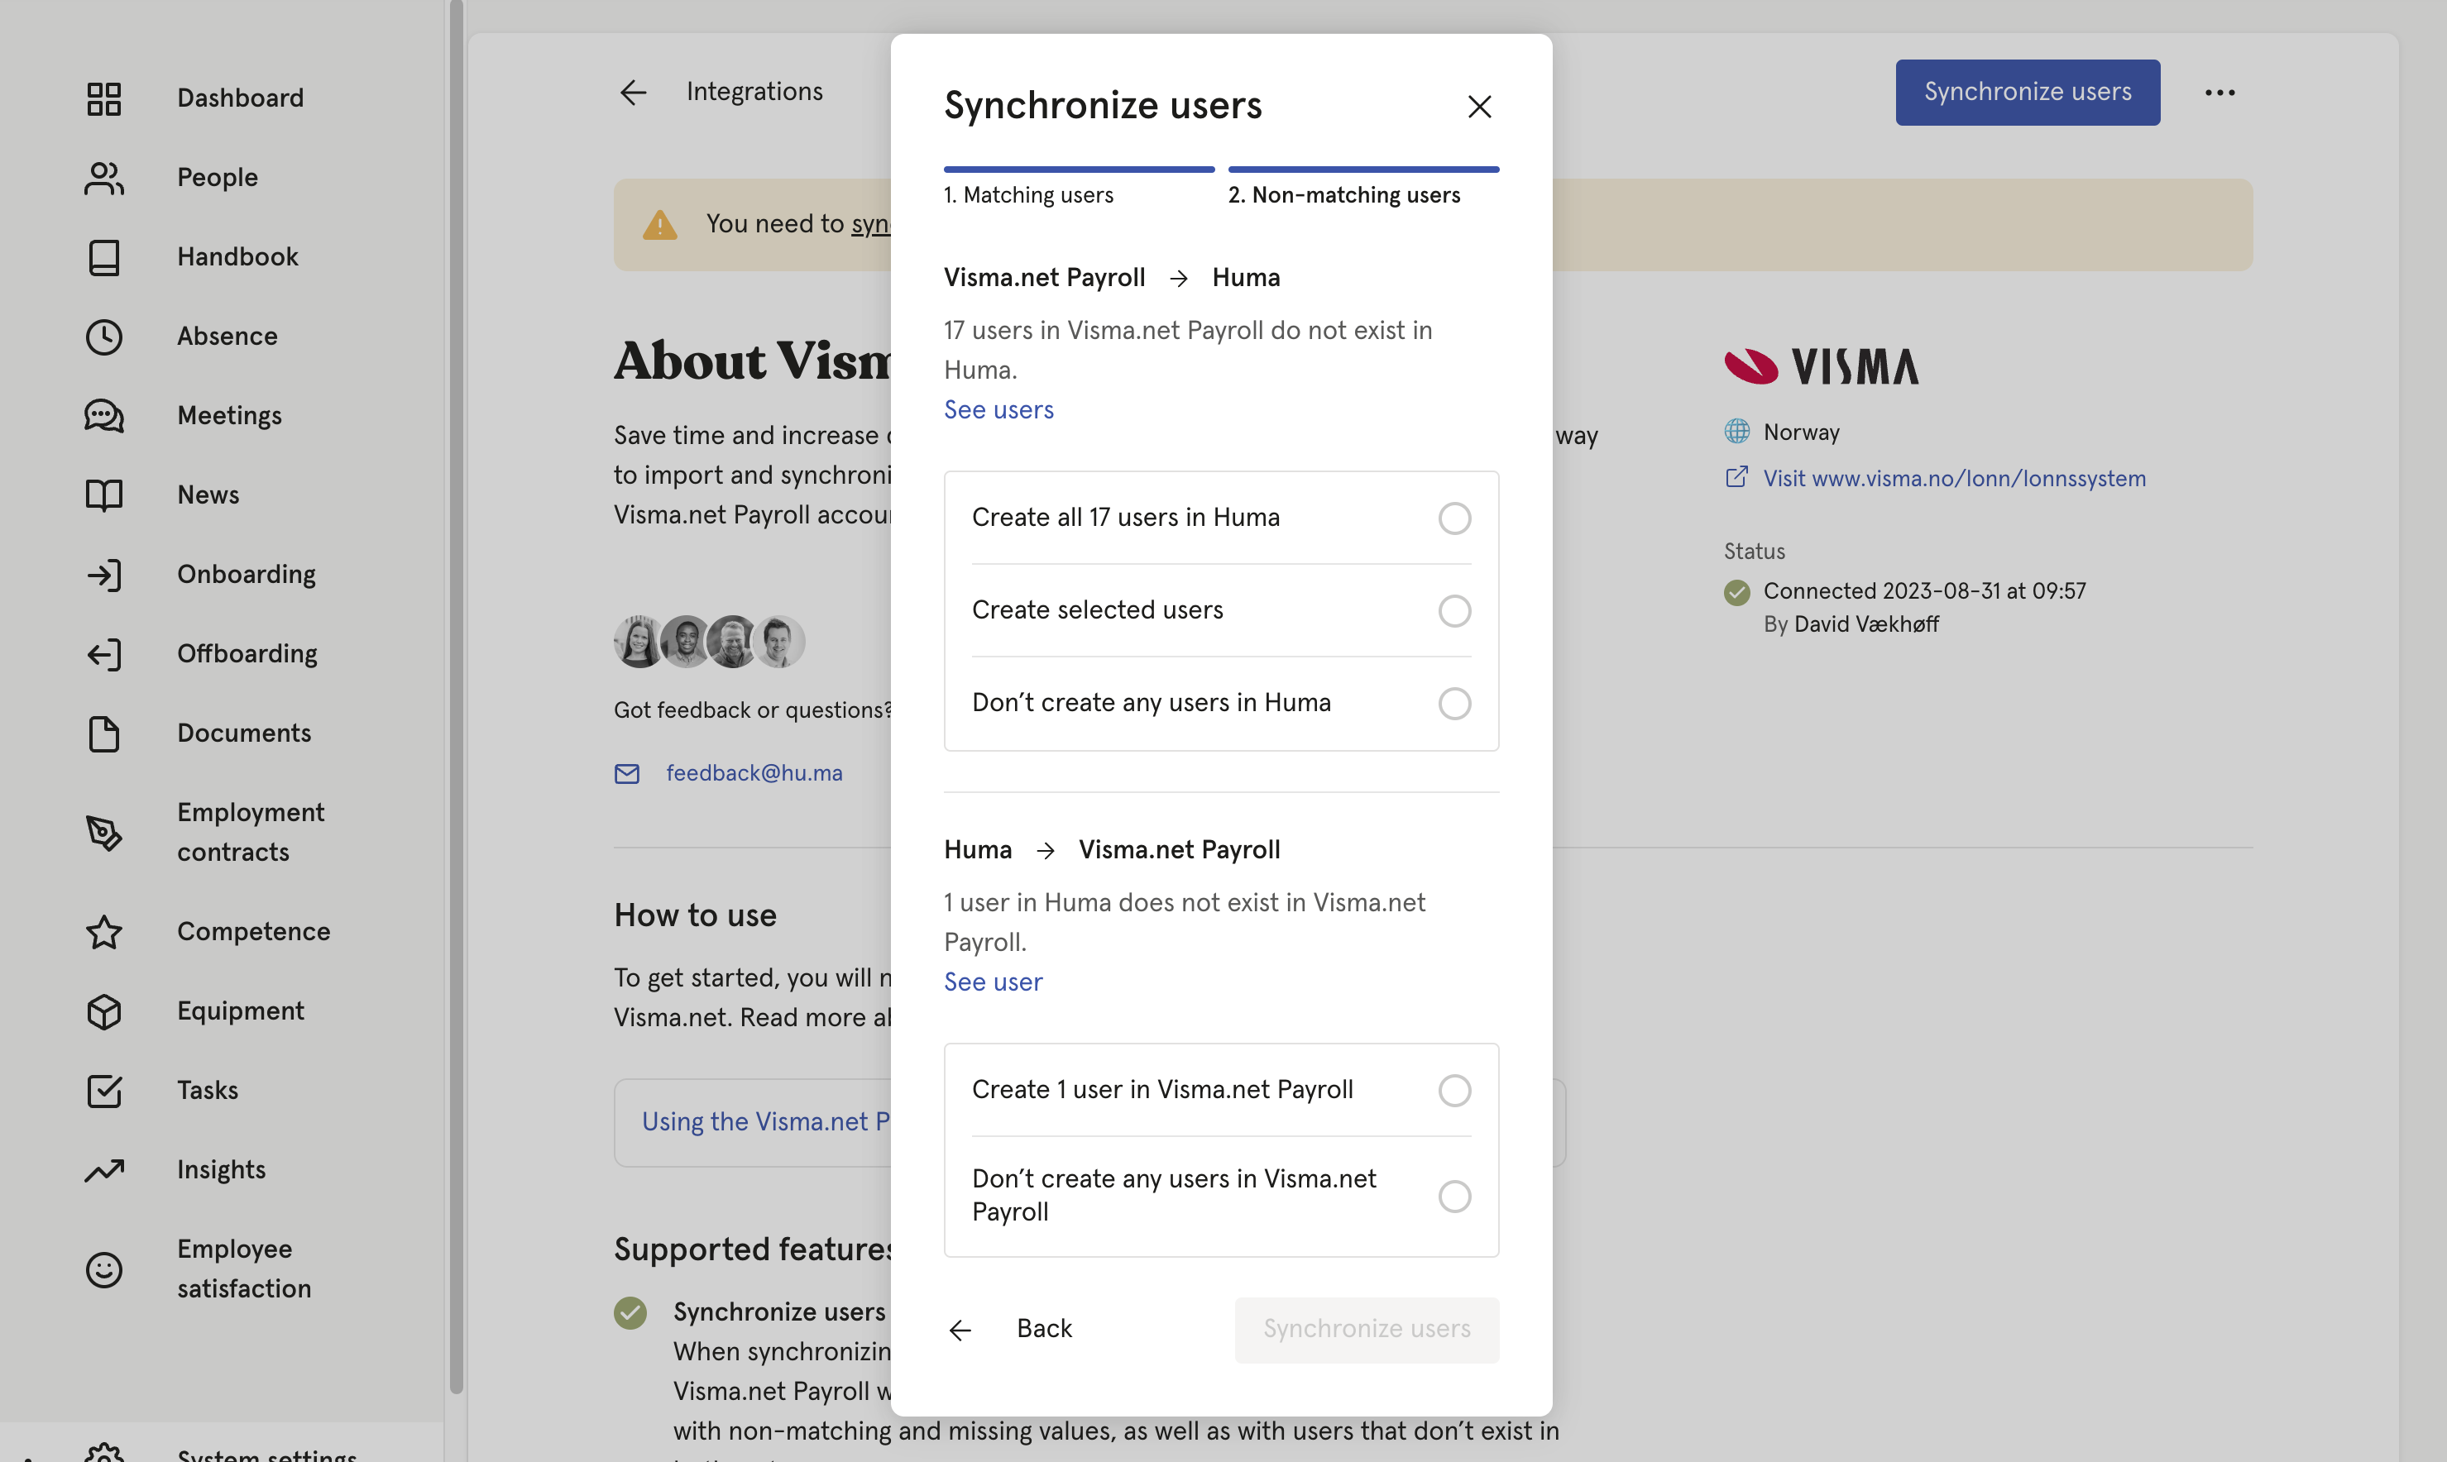
Task: Open the See user link
Action: 993,982
